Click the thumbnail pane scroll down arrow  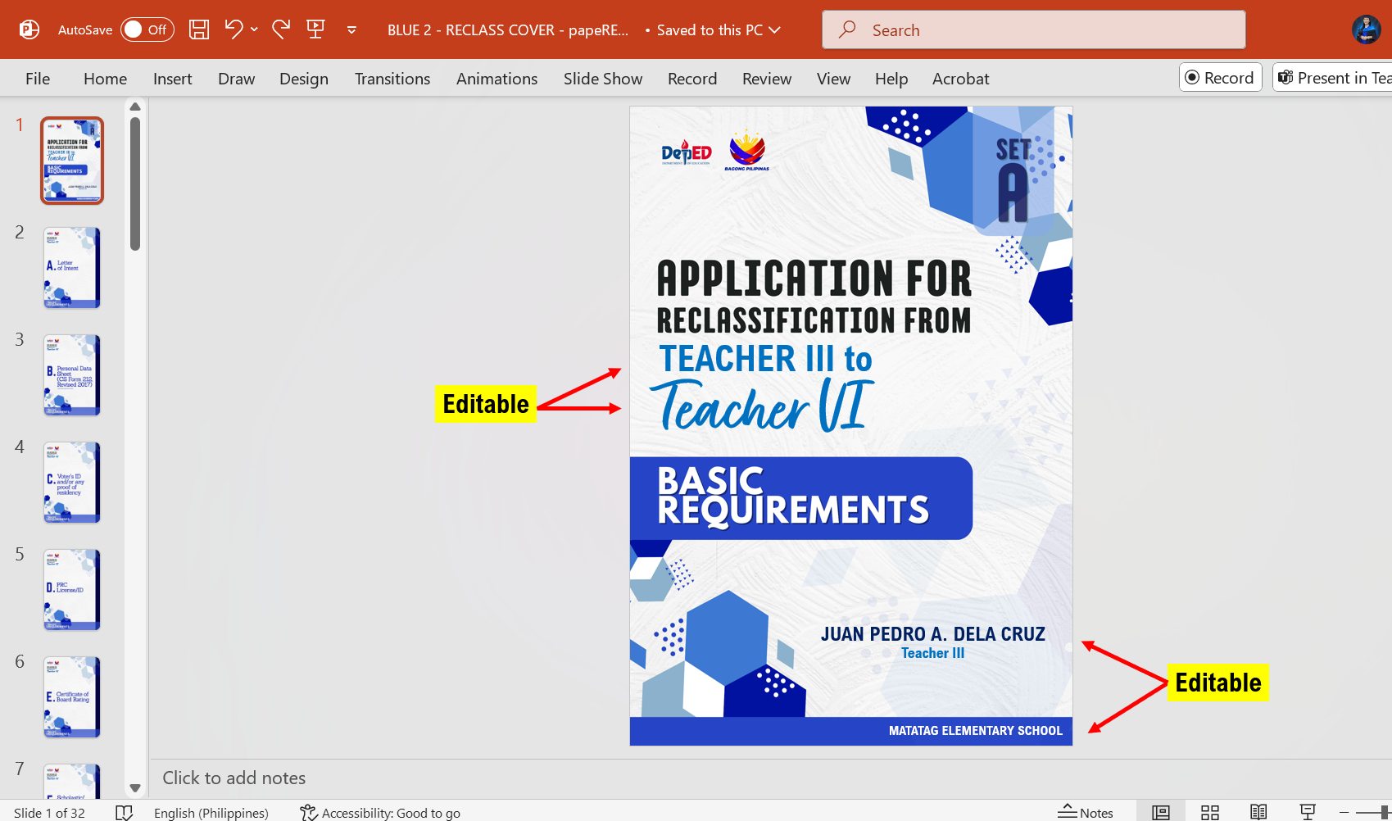tap(135, 788)
